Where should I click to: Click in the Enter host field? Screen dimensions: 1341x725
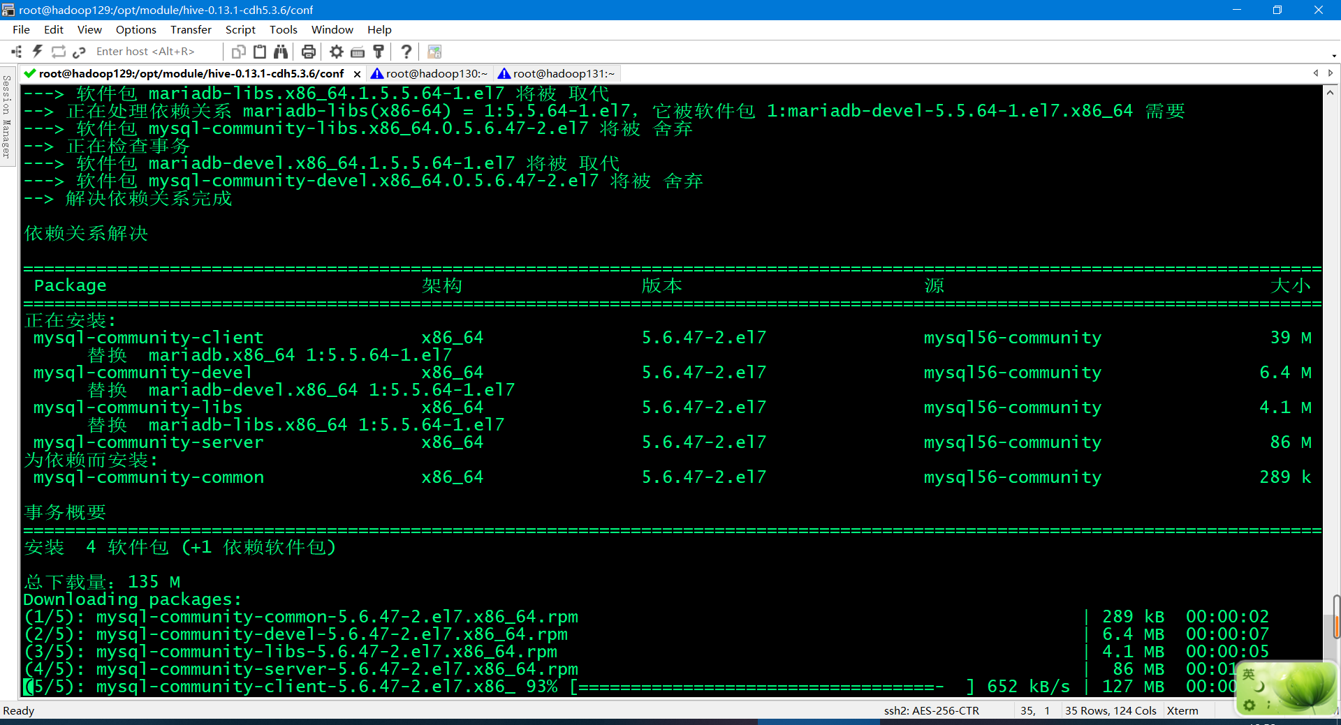(155, 52)
